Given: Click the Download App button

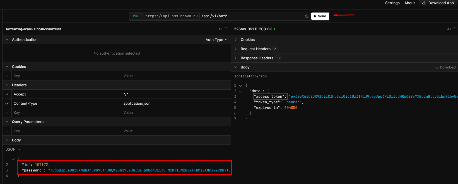Looking at the screenshot, I should pos(438,3).
